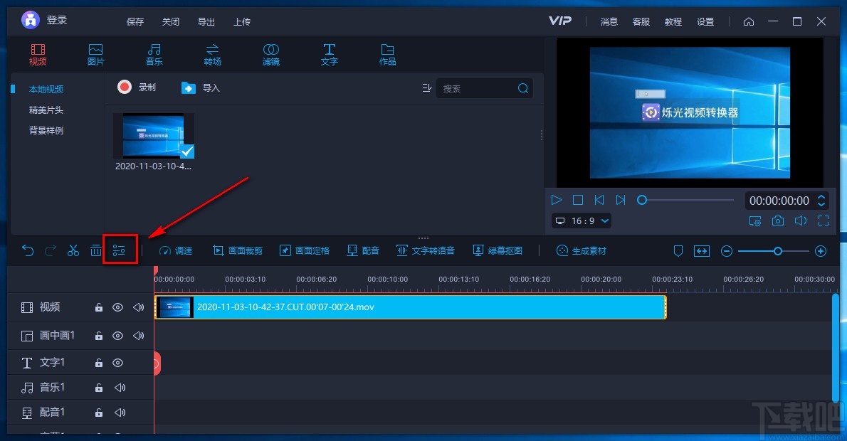The width and height of the screenshot is (847, 441).
Task: Lock the 文字1 track
Action: pyautogui.click(x=99, y=363)
